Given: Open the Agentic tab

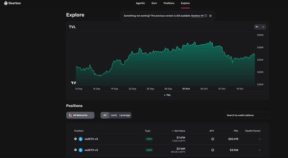Looking at the screenshot, I should 140,3.
